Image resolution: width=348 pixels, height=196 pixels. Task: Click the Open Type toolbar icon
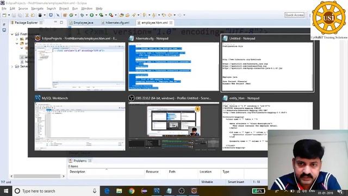coord(121,15)
